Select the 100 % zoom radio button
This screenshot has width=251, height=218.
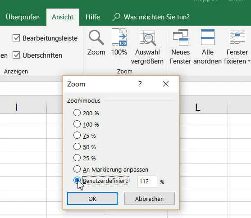click(77, 124)
